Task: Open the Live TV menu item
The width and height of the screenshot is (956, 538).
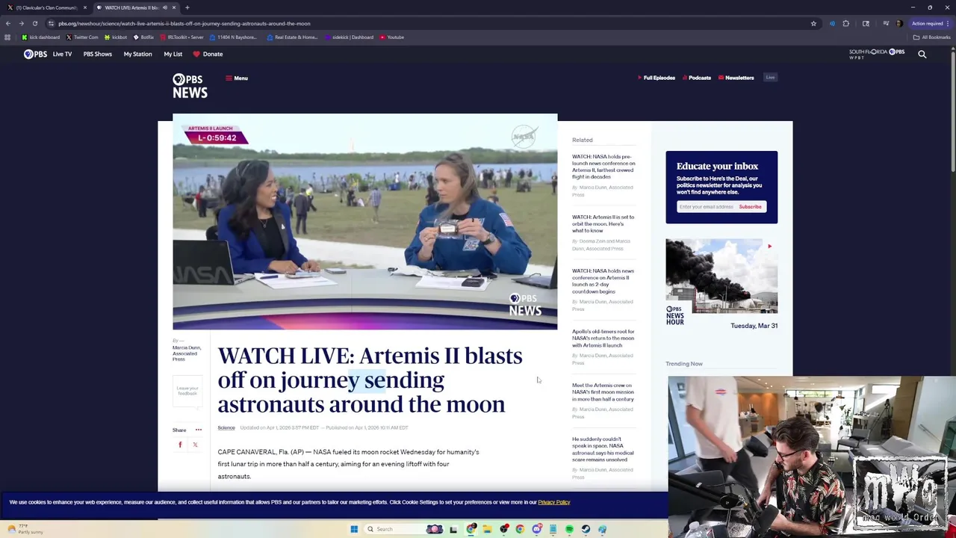Action: pyautogui.click(x=62, y=54)
